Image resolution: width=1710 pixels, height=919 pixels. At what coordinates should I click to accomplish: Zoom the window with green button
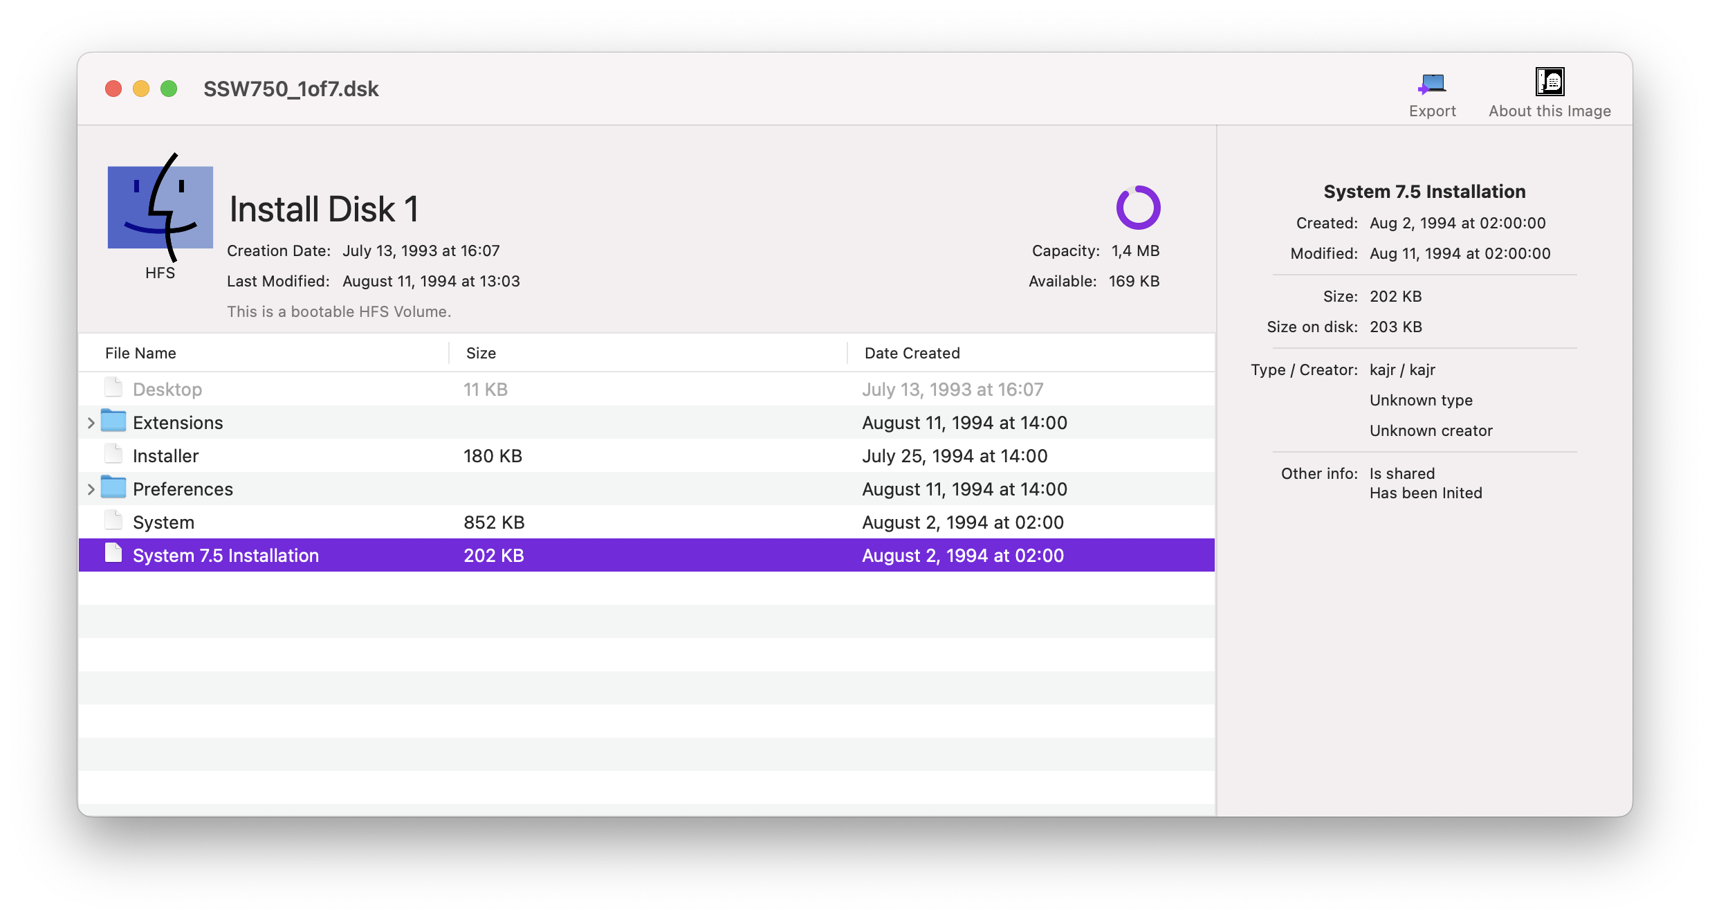pyautogui.click(x=169, y=89)
